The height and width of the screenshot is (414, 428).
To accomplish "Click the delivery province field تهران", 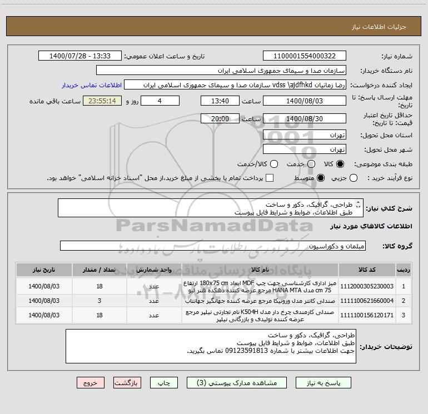I will pos(305,135).
